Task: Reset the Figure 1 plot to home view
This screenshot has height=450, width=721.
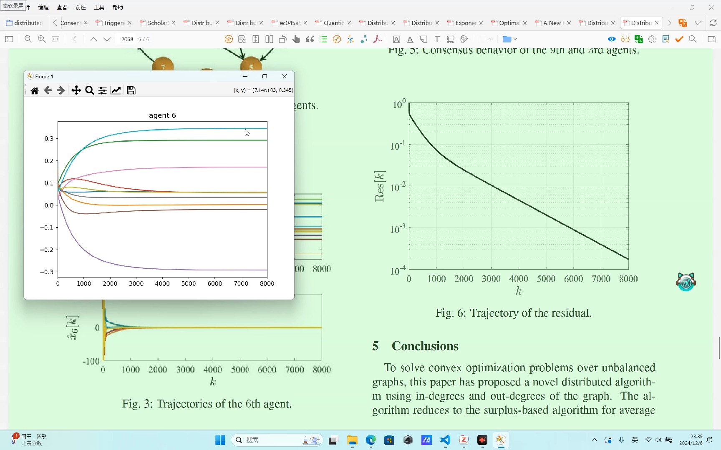Action: click(35, 90)
